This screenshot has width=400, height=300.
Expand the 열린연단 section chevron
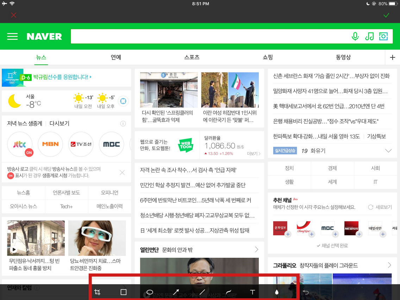(x=257, y=250)
